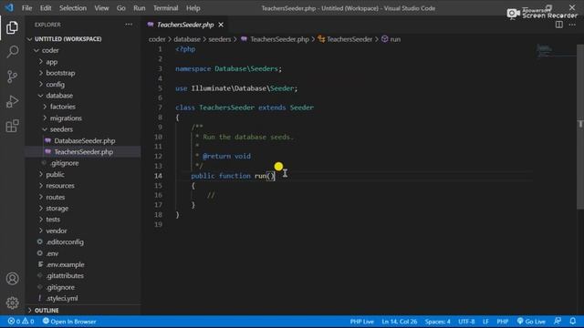The image size is (584, 328).
Task: Open the .env.example file
Action: 83,264
